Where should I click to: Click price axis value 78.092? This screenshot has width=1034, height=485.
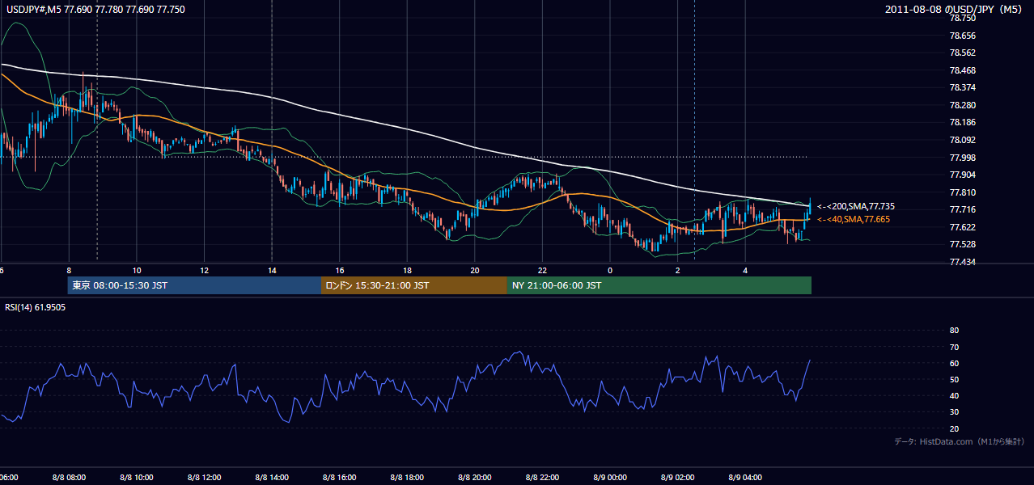962,140
